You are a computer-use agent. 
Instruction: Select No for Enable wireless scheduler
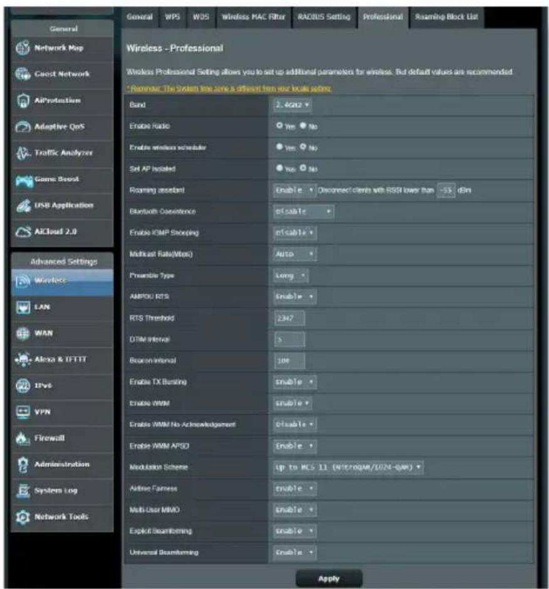pos(303,147)
